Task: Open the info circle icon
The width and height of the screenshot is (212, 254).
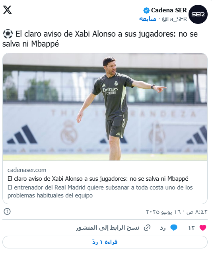Action: [x=7, y=211]
